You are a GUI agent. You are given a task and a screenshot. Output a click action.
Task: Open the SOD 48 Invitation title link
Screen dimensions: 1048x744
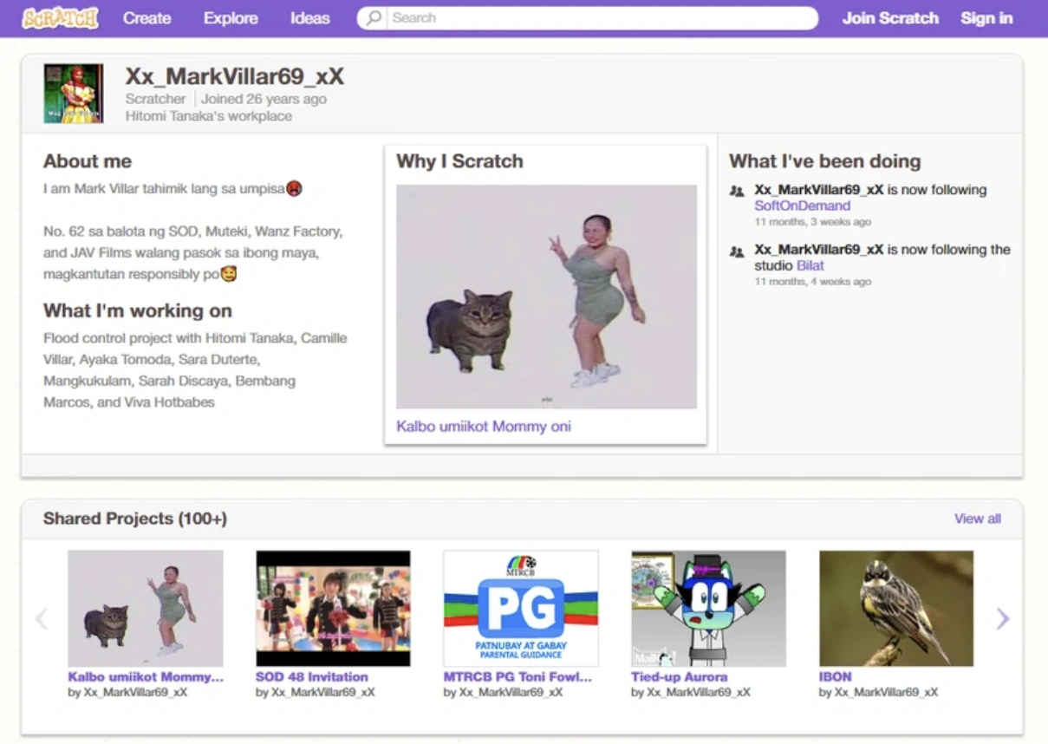coord(312,676)
